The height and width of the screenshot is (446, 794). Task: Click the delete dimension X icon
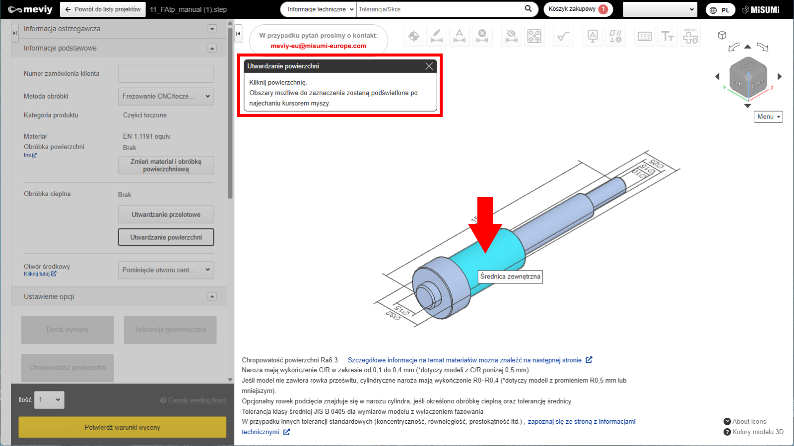click(x=482, y=36)
